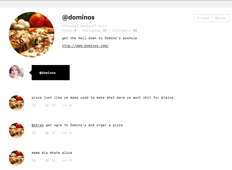Click the Followers 50 count
The image size is (232, 170).
[x=125, y=30]
